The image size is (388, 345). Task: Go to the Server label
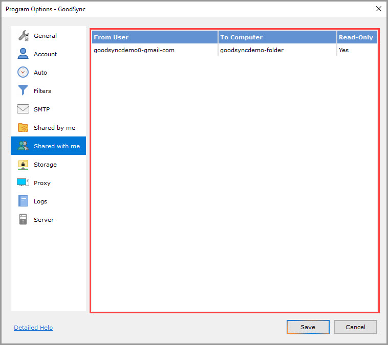pyautogui.click(x=44, y=220)
